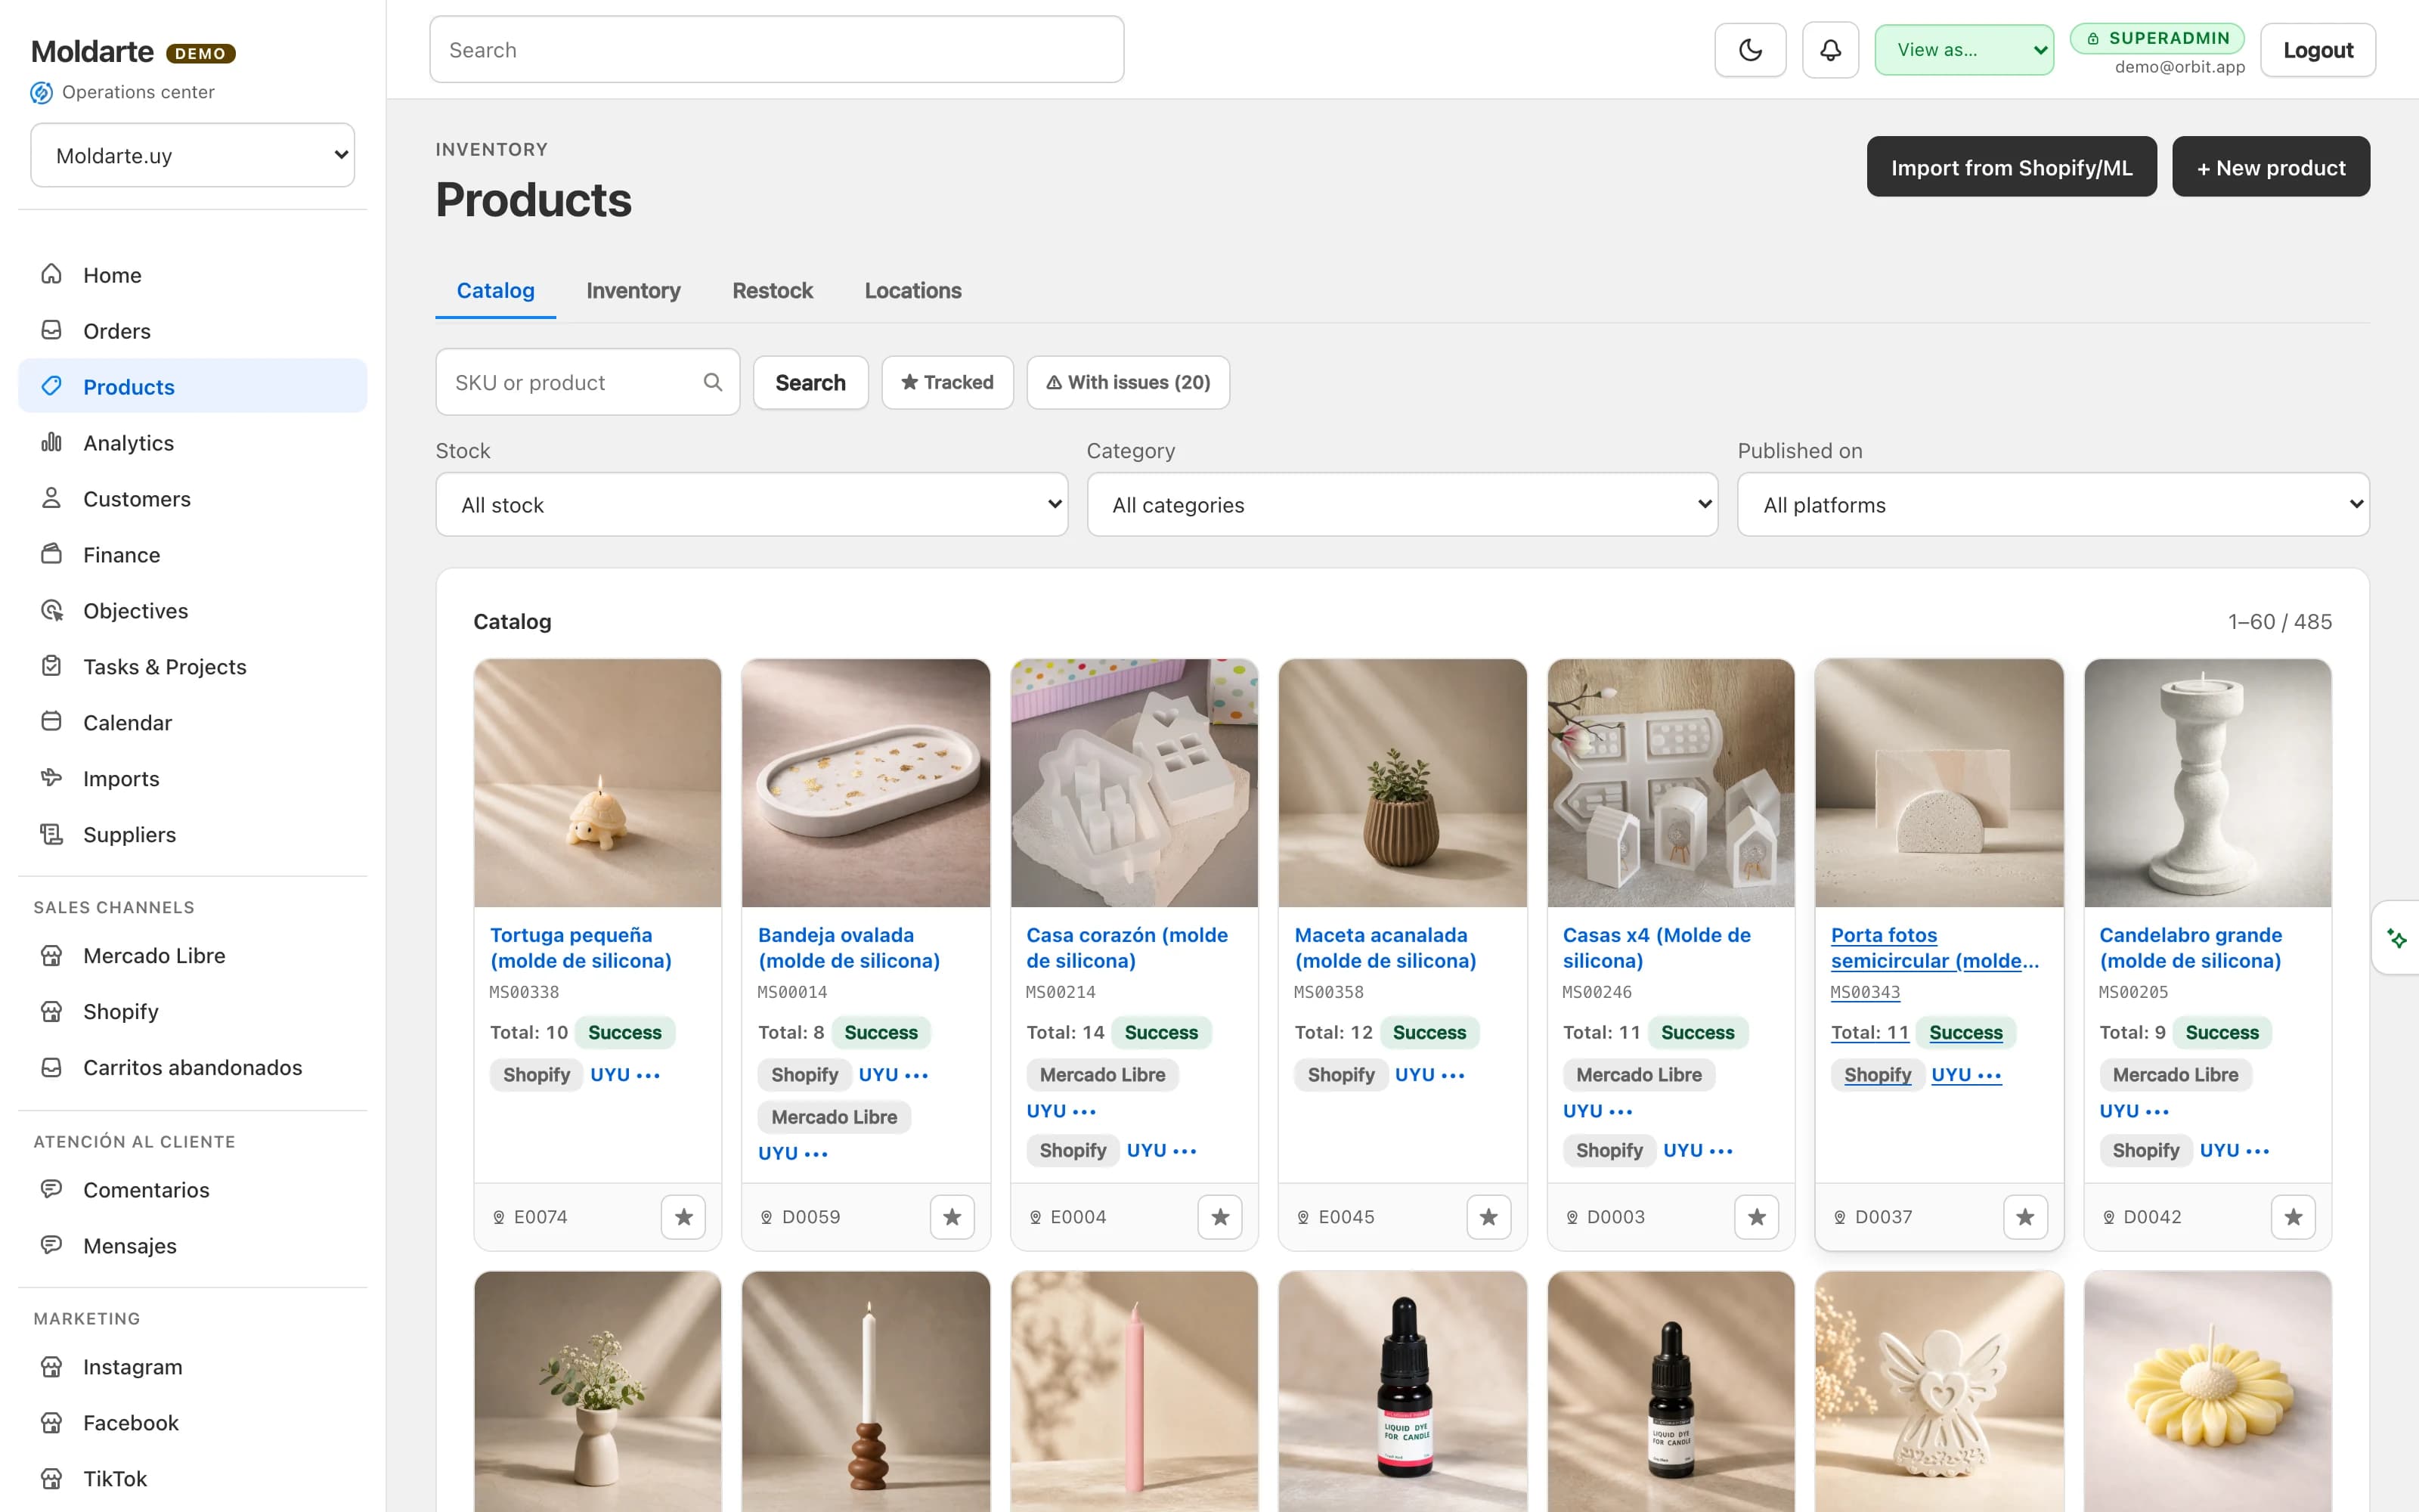Focus the SKU or product field
The height and width of the screenshot is (1512, 2419).
587,382
